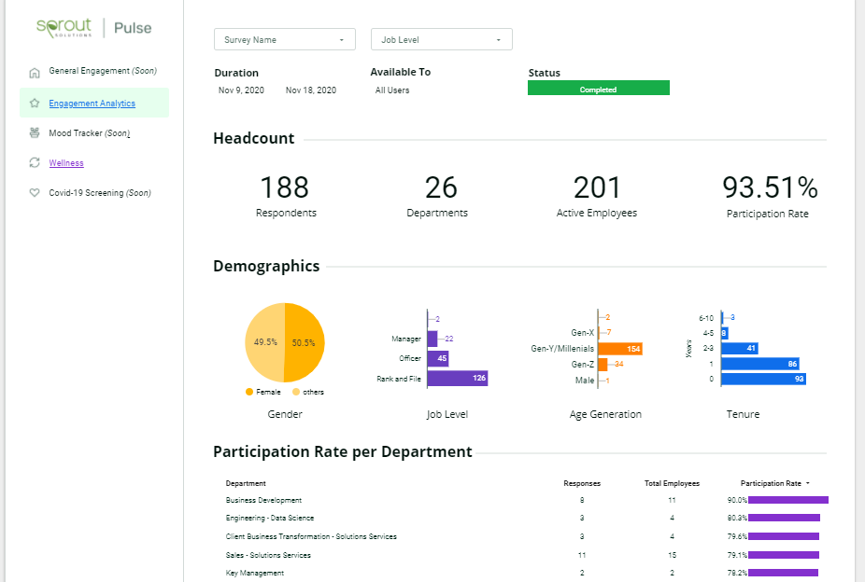Screen dimensions: 865x582
Task: Click the Covid-19 Screening heart icon
Action: 35,192
